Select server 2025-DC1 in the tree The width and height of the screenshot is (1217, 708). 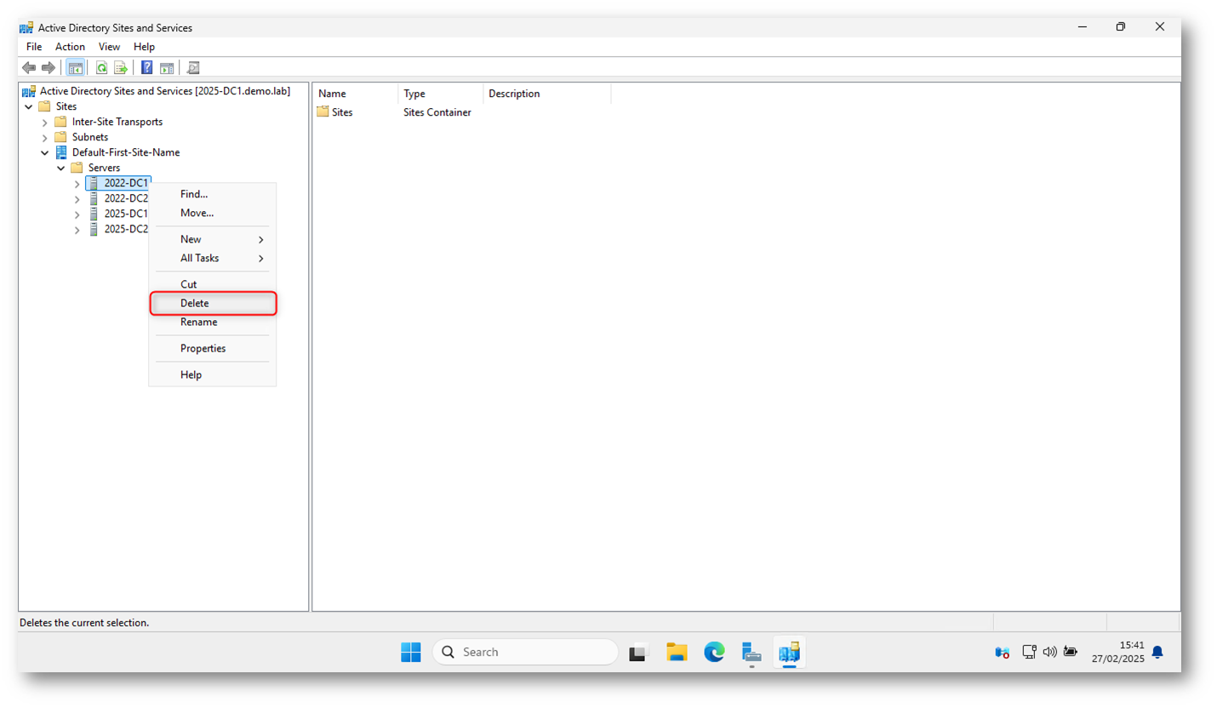pyautogui.click(x=126, y=214)
